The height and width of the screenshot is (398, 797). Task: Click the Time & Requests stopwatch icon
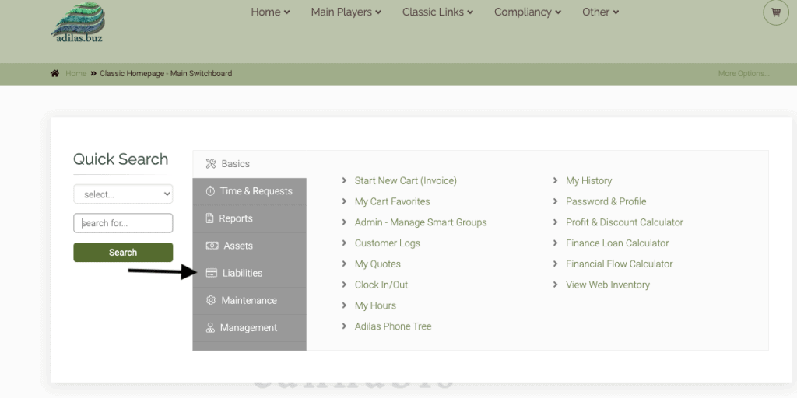(x=210, y=191)
